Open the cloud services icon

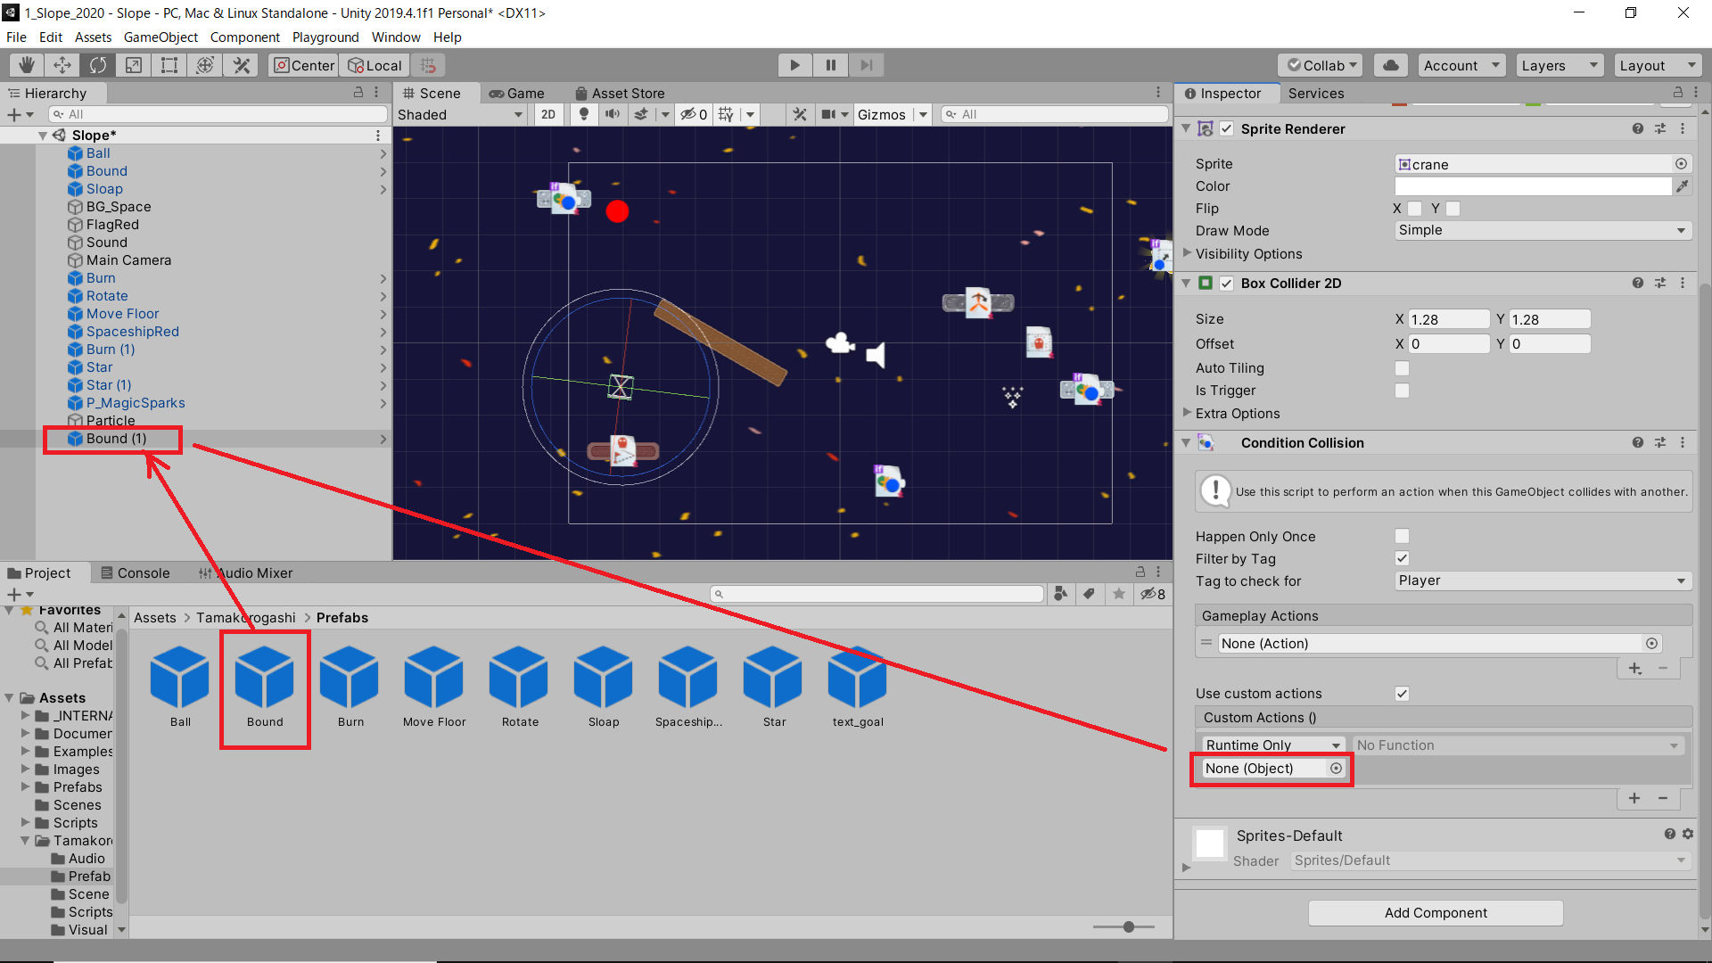1390,65
